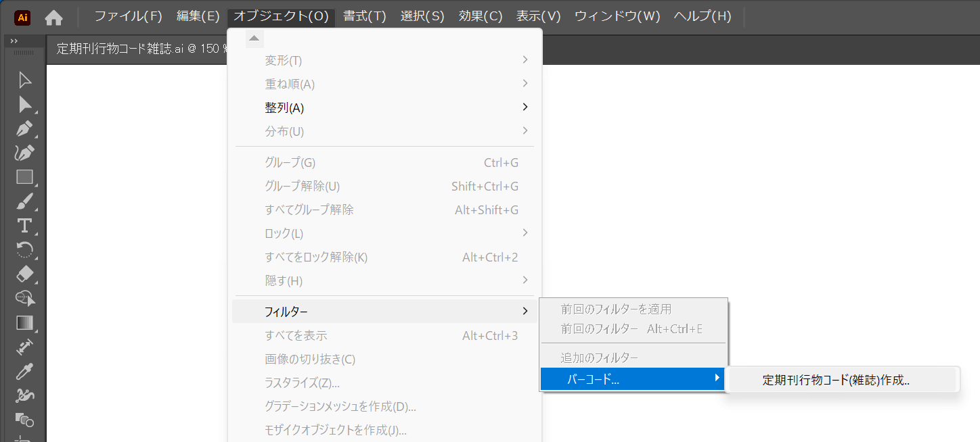Choose the Type tool
The image size is (980, 442).
(x=24, y=226)
